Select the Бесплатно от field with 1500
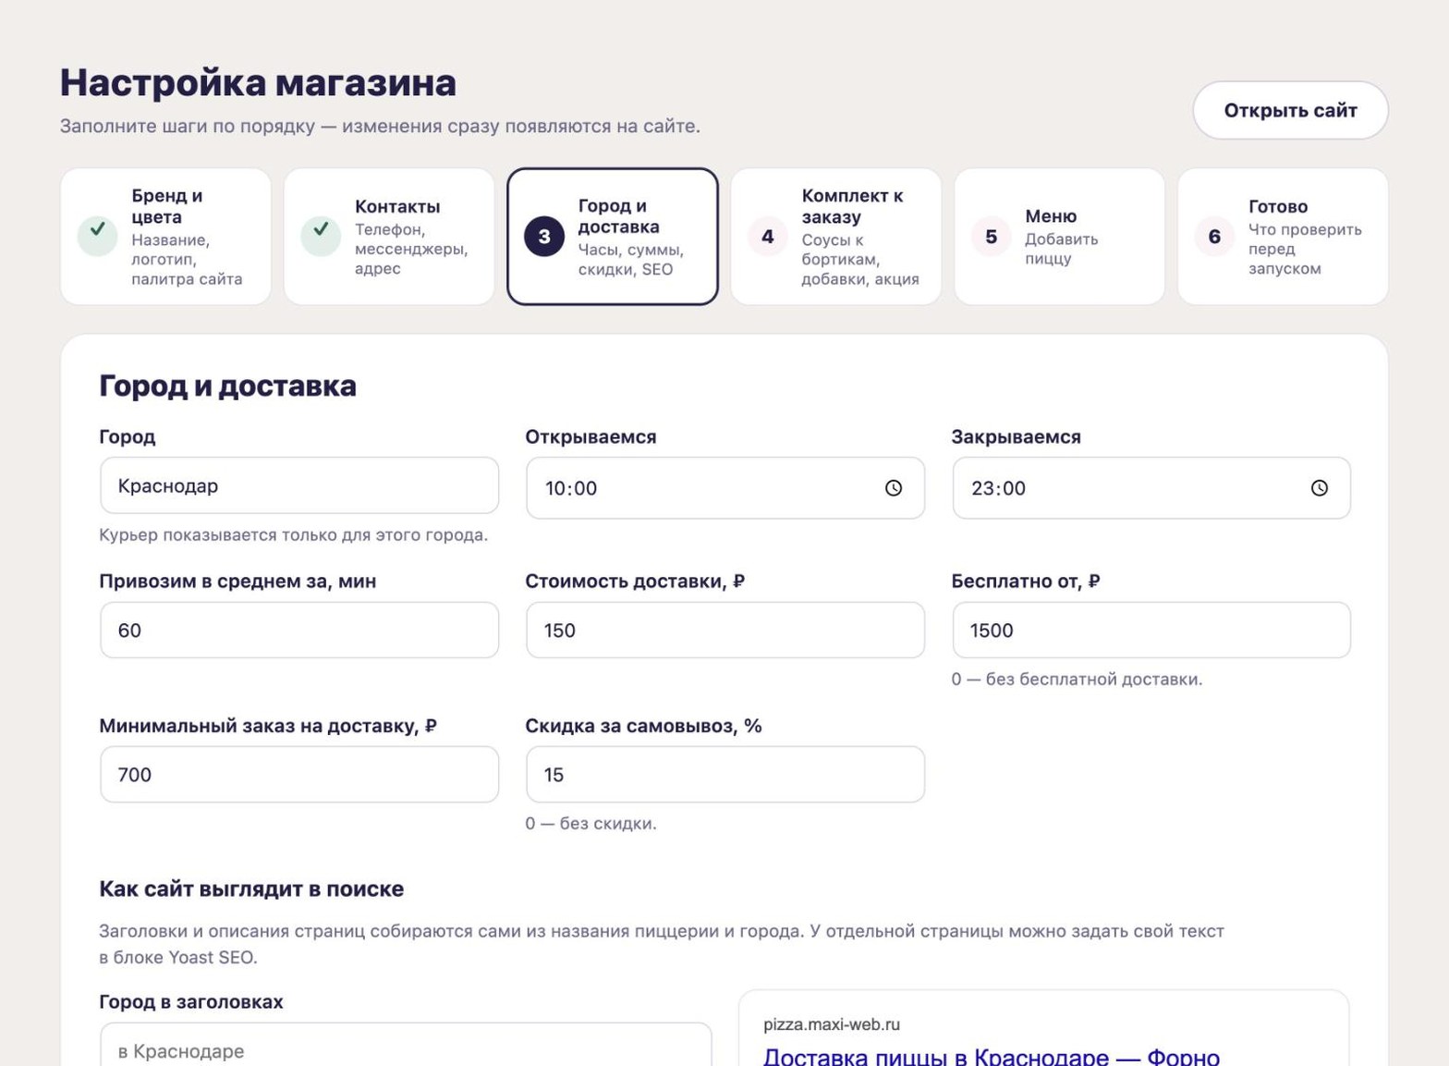This screenshot has width=1449, height=1066. tap(1151, 631)
